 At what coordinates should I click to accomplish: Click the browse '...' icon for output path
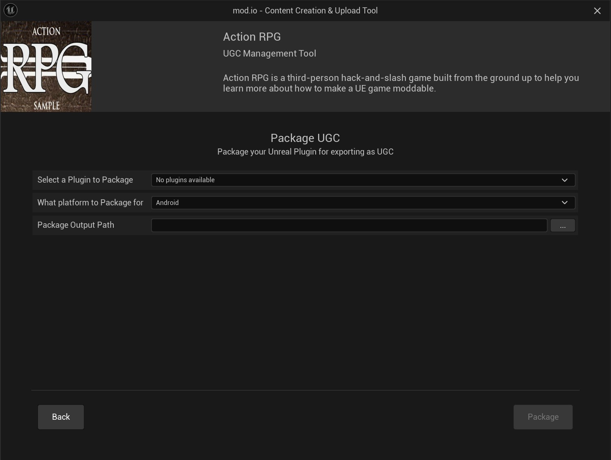coord(563,225)
